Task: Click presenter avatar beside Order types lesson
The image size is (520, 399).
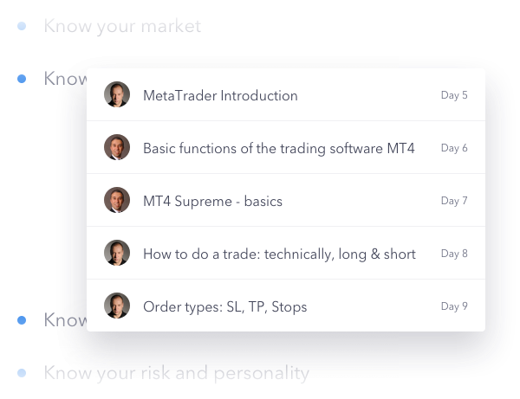Action: tap(117, 306)
